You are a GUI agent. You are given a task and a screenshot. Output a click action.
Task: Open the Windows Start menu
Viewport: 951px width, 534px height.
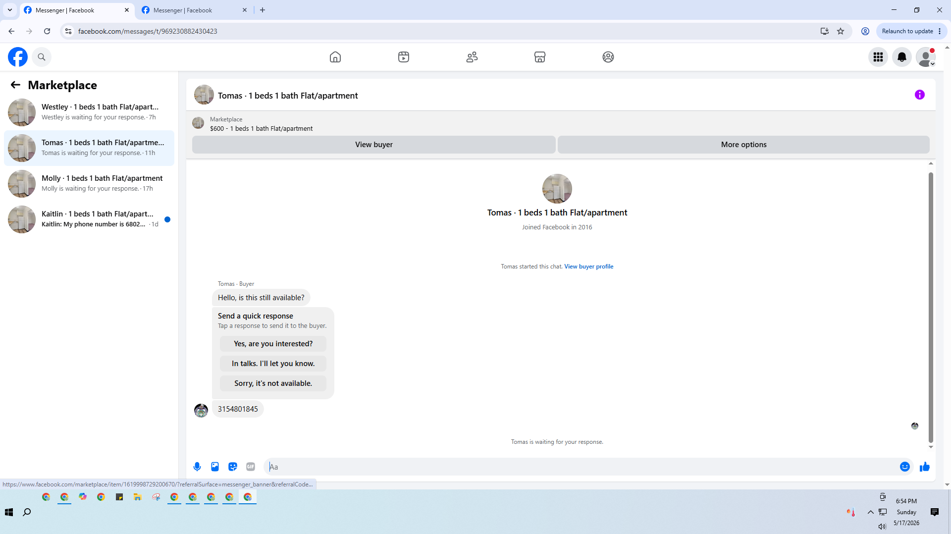point(9,512)
